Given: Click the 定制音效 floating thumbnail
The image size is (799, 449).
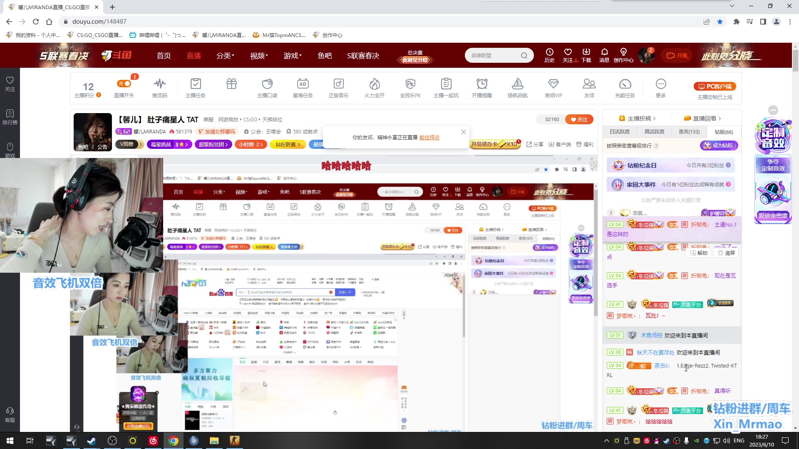Looking at the screenshot, I should point(773,136).
